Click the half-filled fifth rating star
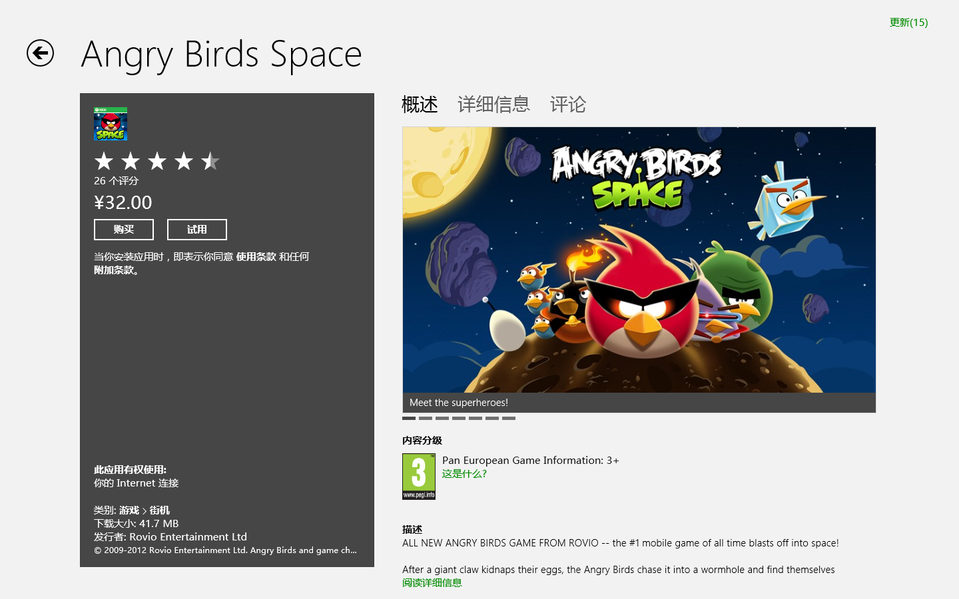The height and width of the screenshot is (599, 959). tap(210, 161)
